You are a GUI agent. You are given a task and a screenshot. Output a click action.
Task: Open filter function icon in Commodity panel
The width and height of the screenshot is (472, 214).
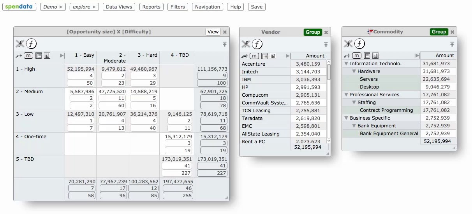[x=359, y=43]
